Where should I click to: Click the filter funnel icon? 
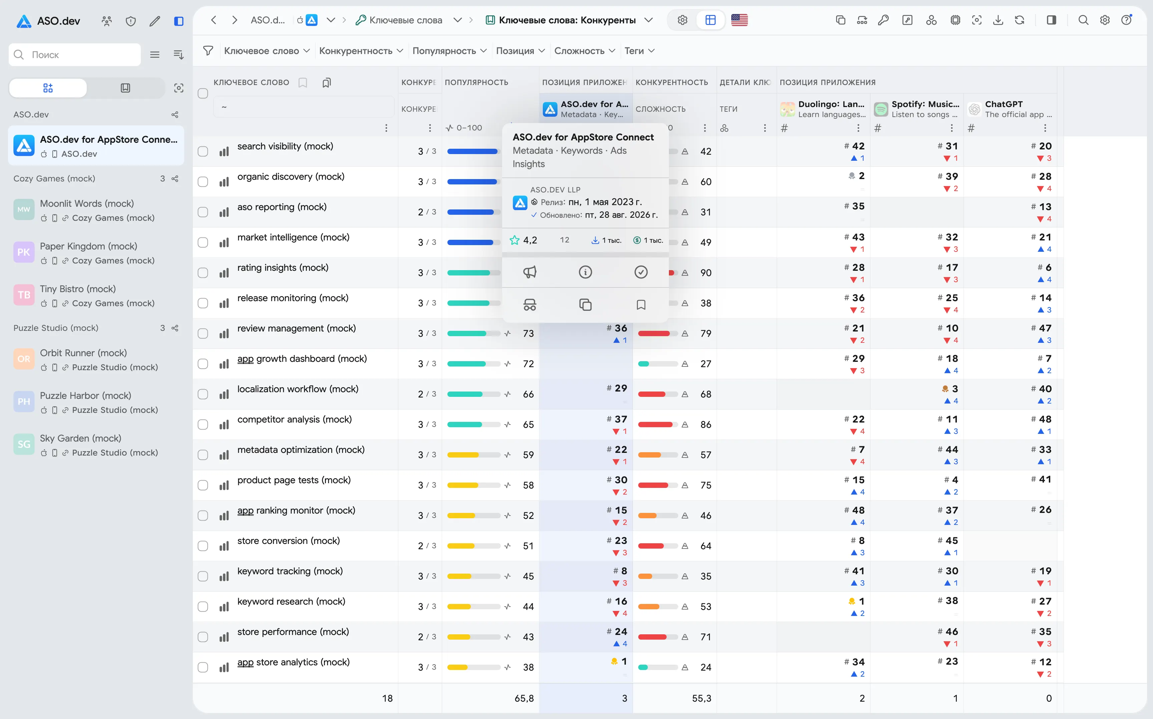tap(208, 50)
